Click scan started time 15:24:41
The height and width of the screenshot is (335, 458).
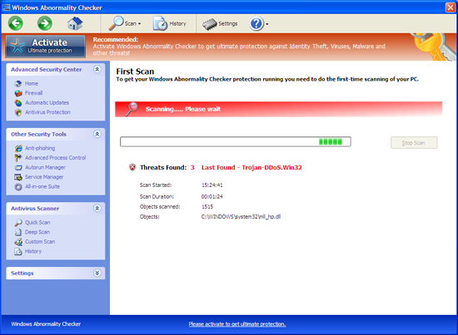212,185
